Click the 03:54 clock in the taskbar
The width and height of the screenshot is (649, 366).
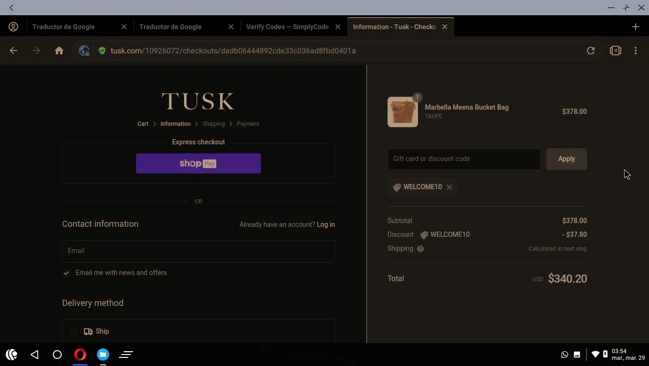(x=619, y=351)
